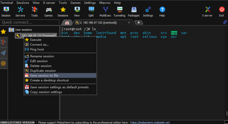Select Ping host in context menu

coord(60,49)
